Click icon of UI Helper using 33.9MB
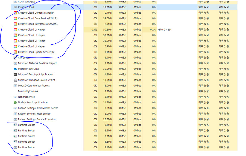Screen dimensions: 246x156 coord(15,41)
